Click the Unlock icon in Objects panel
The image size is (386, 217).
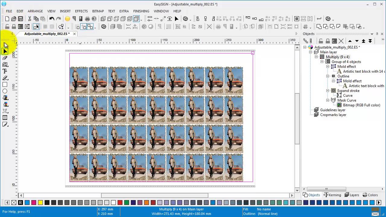pyautogui.click(x=321, y=41)
